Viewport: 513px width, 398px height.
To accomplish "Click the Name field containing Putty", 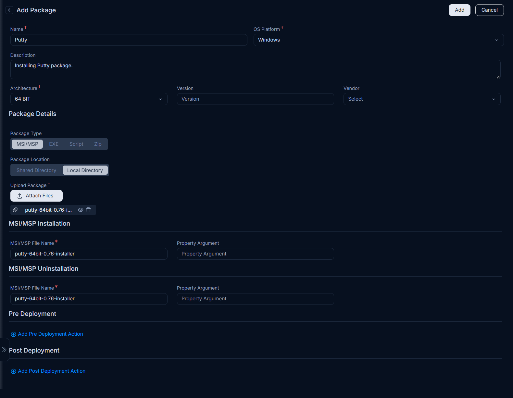I will [x=129, y=40].
